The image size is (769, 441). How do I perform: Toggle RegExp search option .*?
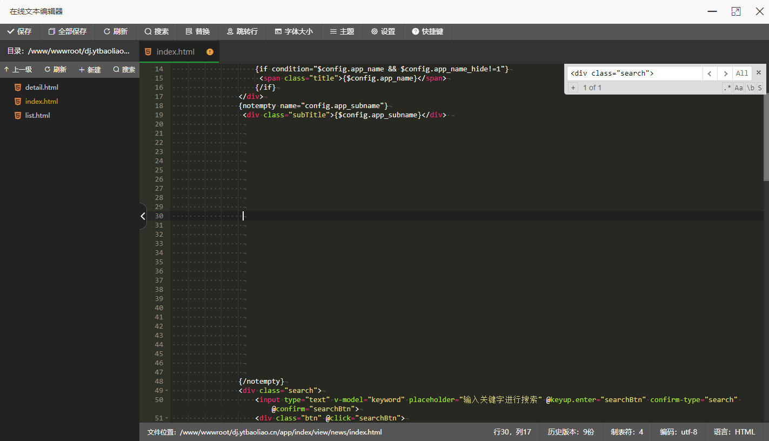coord(727,88)
